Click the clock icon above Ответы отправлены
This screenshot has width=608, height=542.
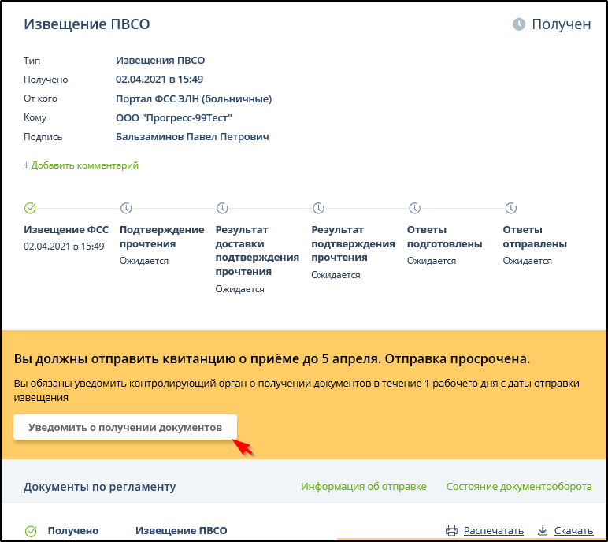point(510,209)
